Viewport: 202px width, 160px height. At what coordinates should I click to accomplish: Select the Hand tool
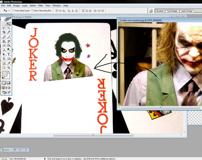click(x=4, y=67)
